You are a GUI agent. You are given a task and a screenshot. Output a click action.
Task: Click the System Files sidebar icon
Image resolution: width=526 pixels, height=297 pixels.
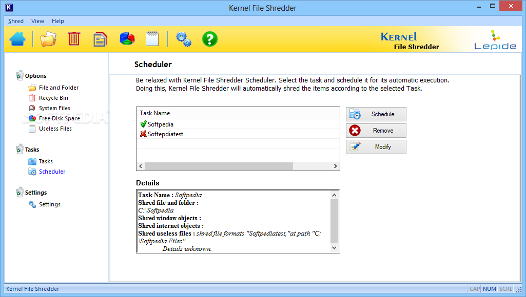click(32, 108)
